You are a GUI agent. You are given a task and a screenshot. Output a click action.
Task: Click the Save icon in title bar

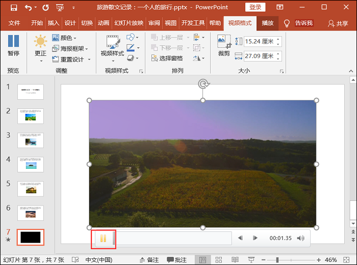pyautogui.click(x=13, y=8)
